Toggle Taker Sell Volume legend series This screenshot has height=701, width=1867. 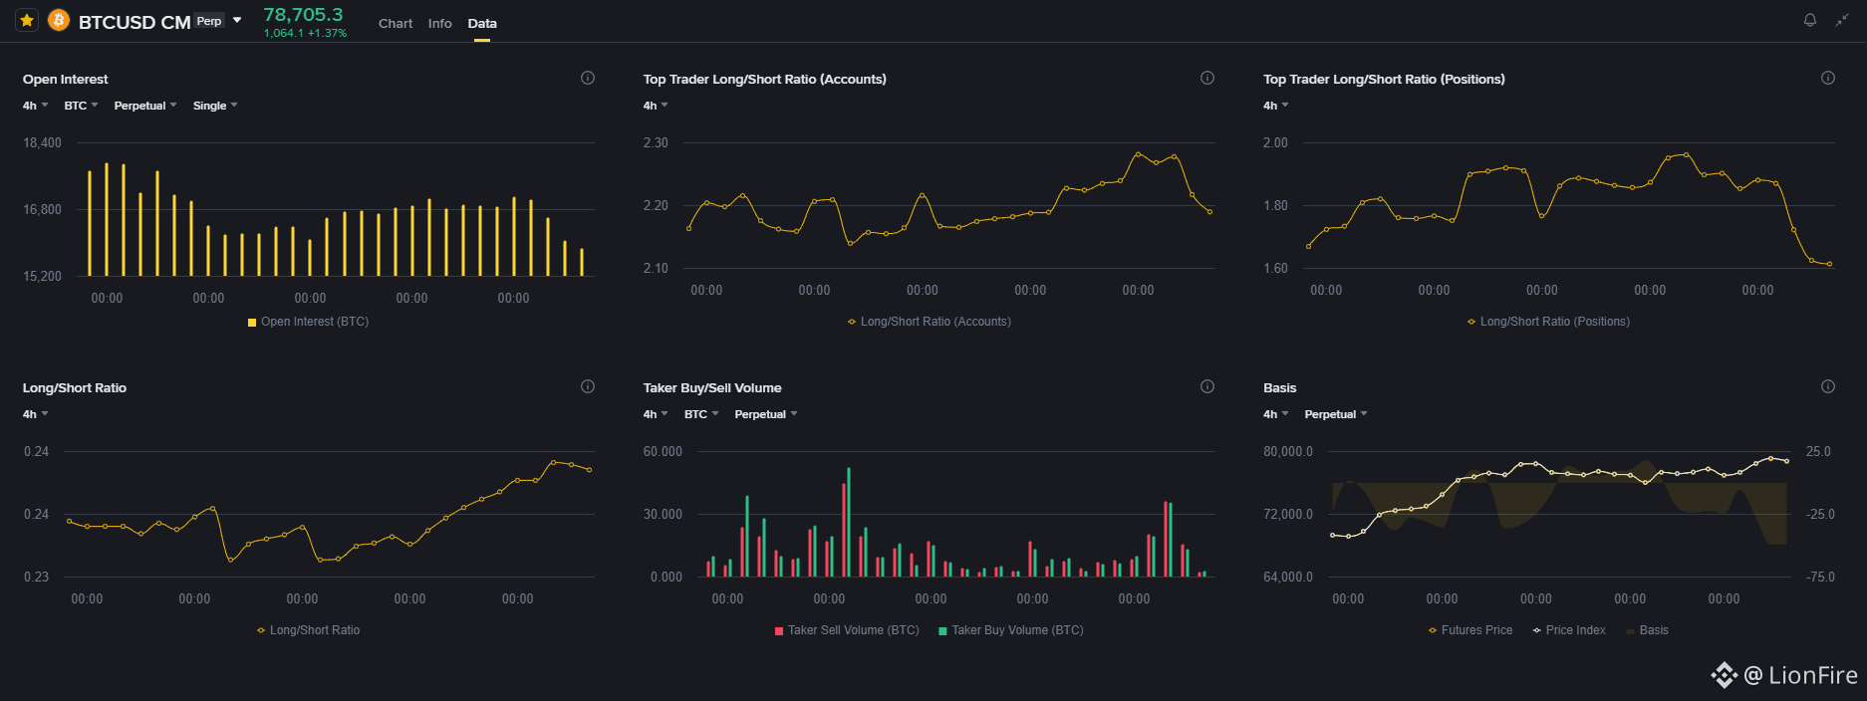pyautogui.click(x=847, y=630)
